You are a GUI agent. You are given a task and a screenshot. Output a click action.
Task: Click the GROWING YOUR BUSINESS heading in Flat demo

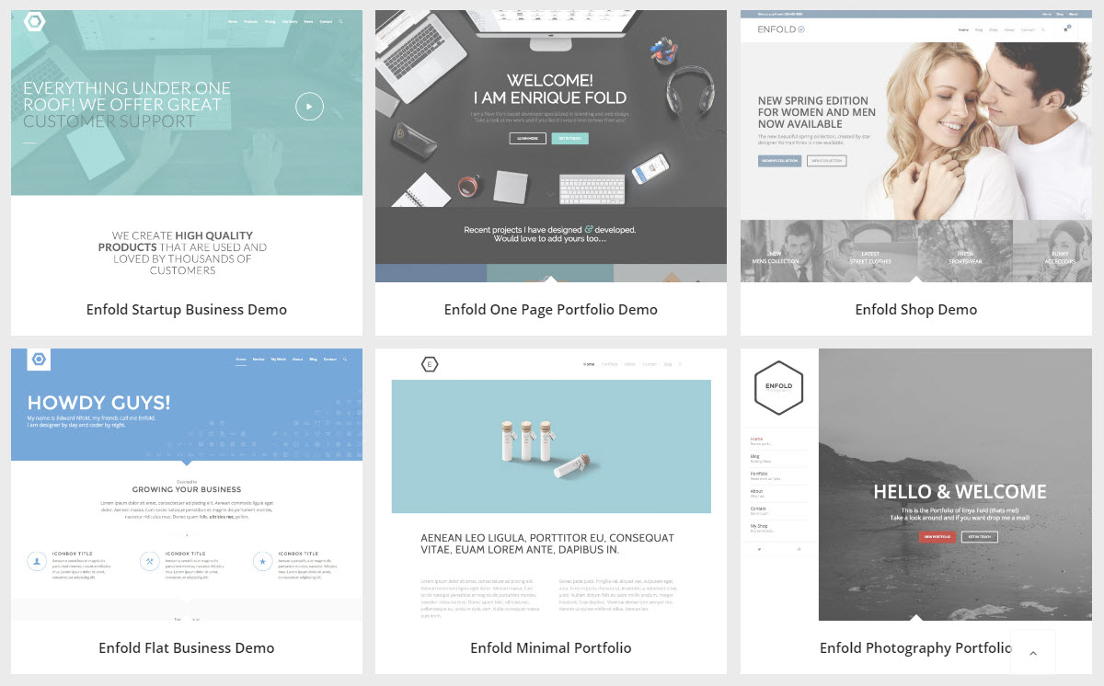pos(187,489)
